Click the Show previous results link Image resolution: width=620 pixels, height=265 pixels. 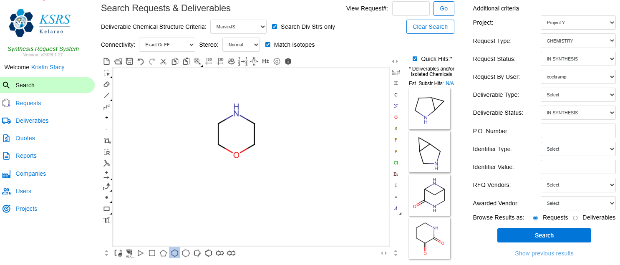point(544,253)
